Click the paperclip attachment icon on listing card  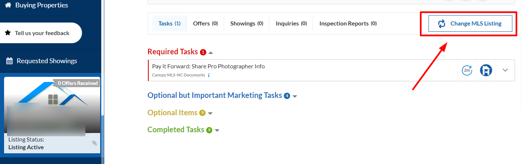click(x=94, y=143)
